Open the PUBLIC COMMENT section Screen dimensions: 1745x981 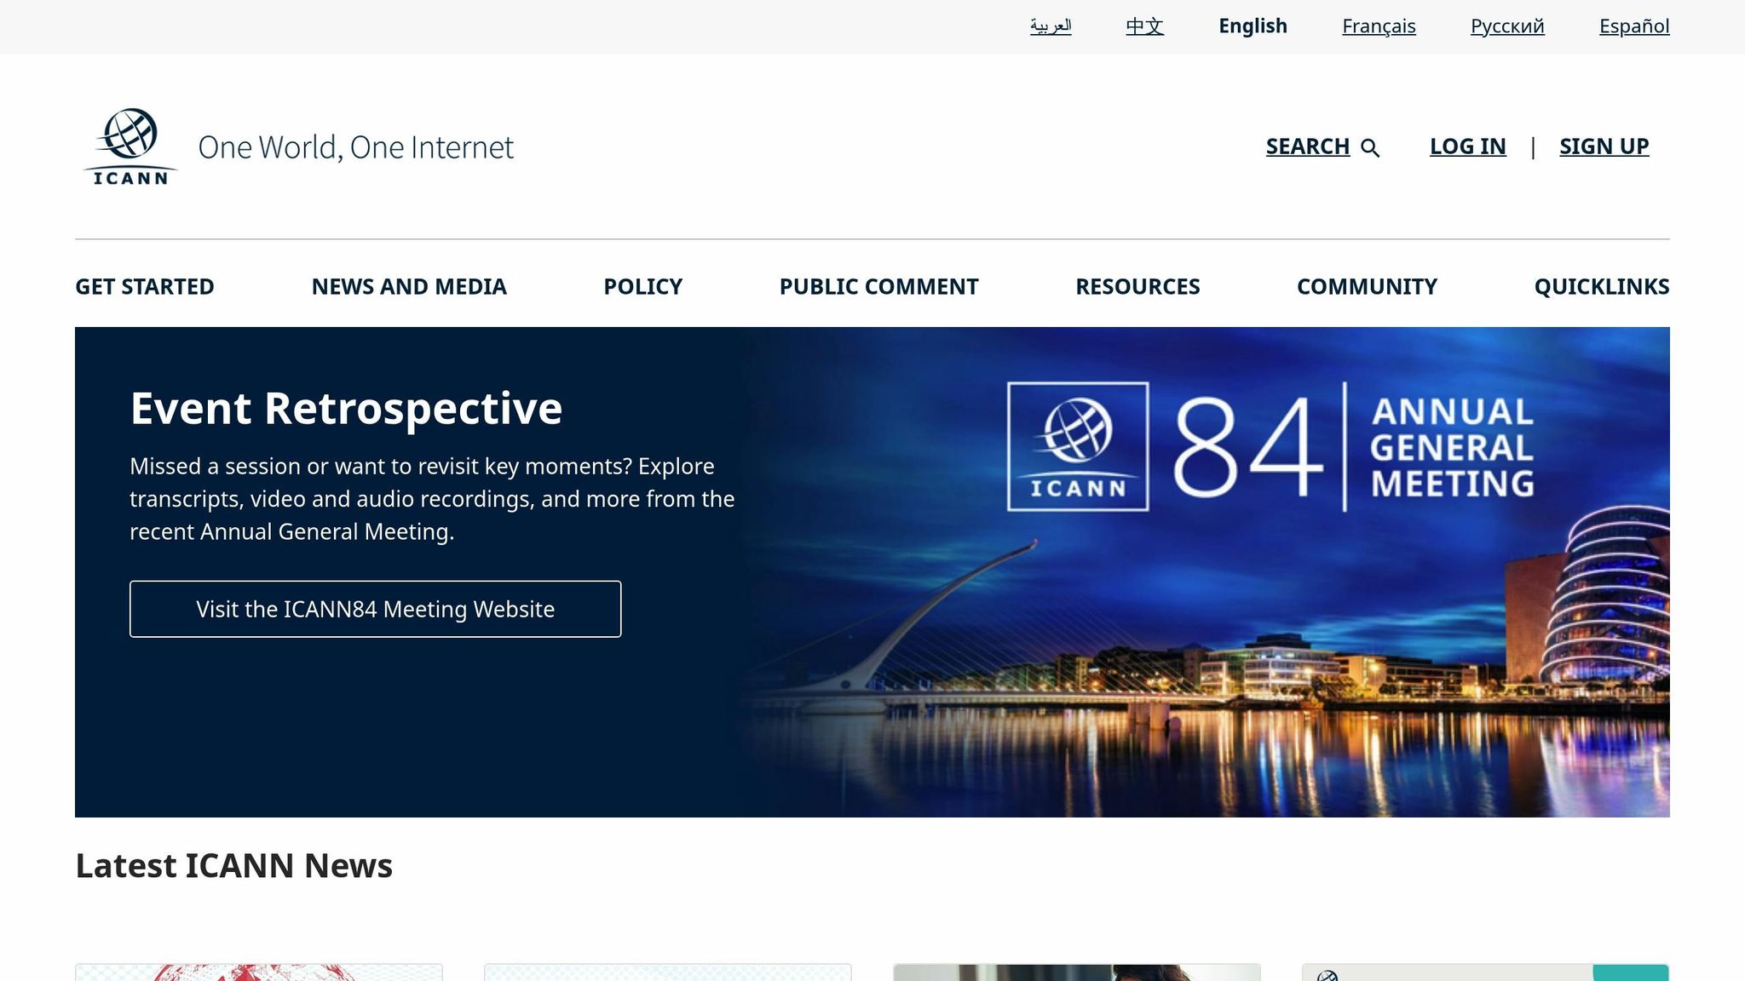878,286
